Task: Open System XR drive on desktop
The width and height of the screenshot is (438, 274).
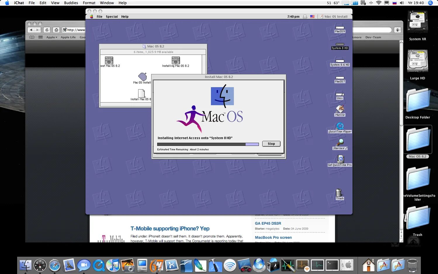Action: [418, 25]
